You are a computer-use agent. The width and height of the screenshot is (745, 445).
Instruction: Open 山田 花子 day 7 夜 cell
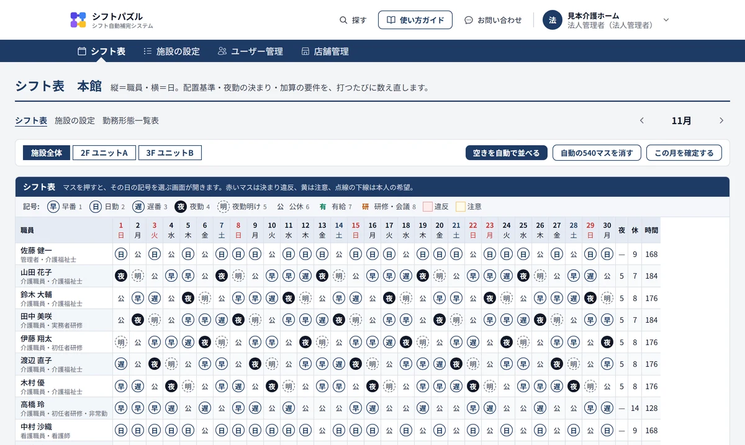tap(222, 276)
